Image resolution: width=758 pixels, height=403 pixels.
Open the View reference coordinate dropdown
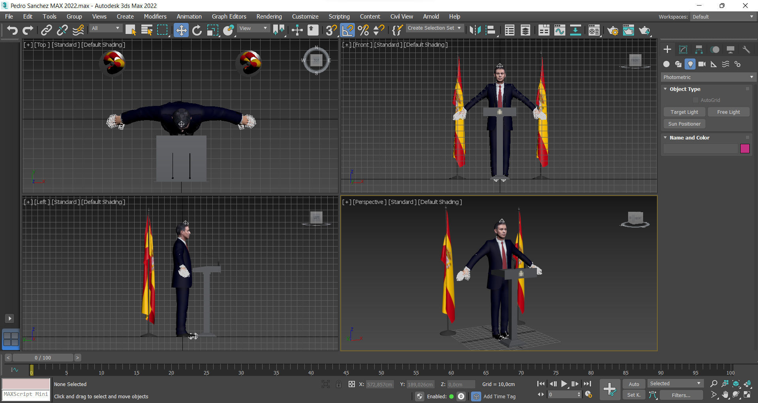253,28
